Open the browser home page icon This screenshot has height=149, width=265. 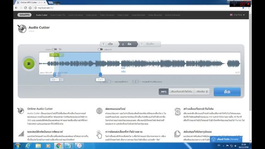pyautogui.click(x=30, y=8)
